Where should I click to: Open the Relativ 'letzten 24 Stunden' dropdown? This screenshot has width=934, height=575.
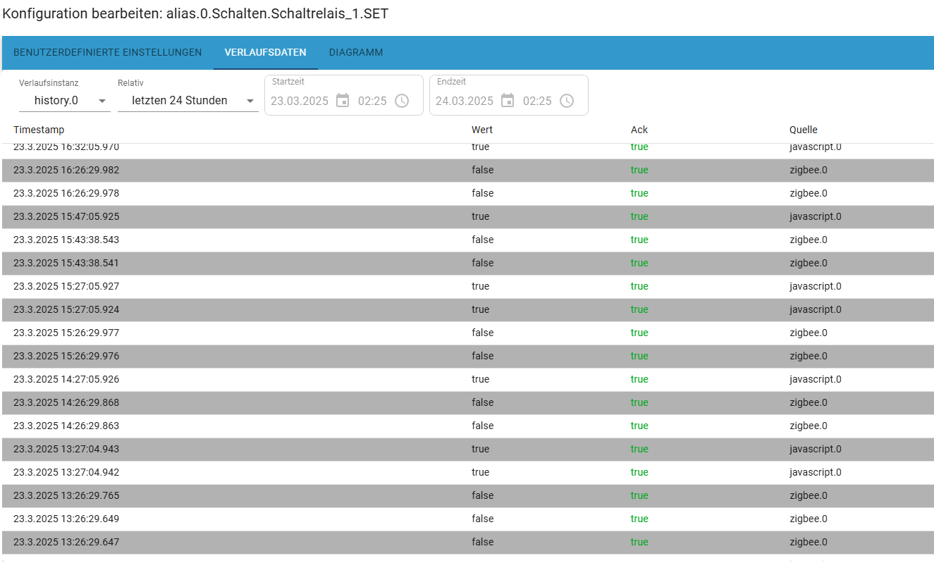click(188, 101)
